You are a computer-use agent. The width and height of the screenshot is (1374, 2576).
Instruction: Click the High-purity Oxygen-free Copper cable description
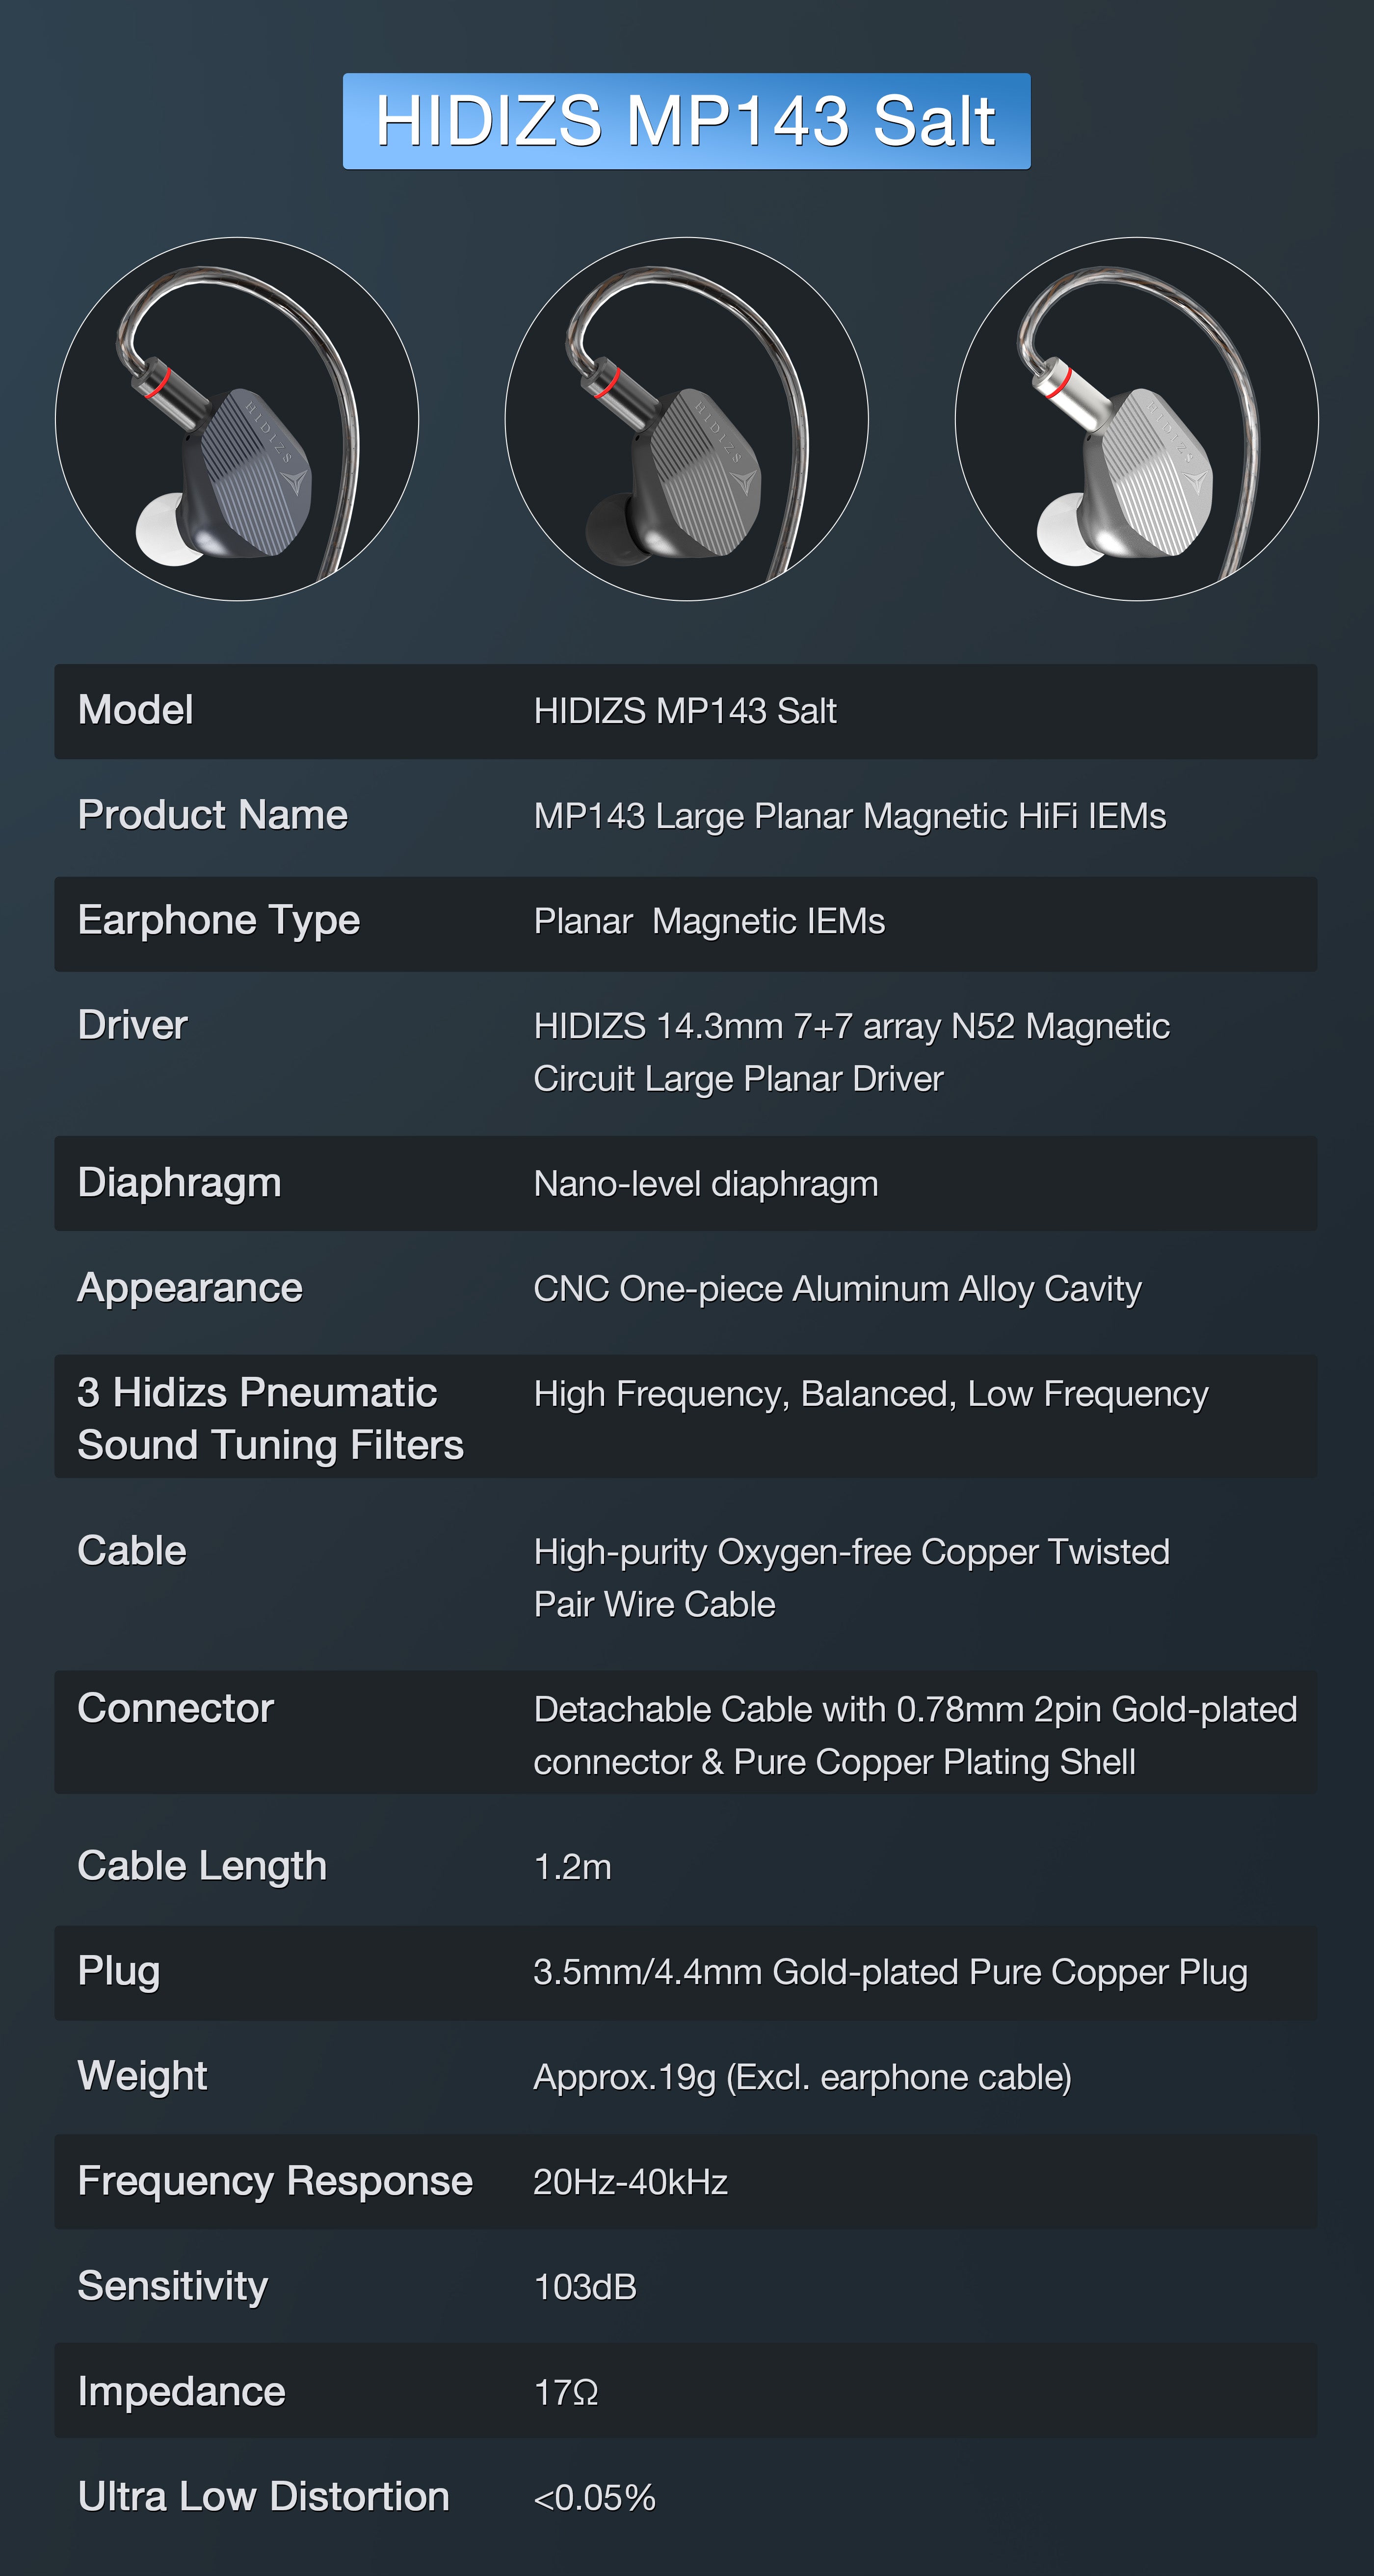coord(851,1578)
